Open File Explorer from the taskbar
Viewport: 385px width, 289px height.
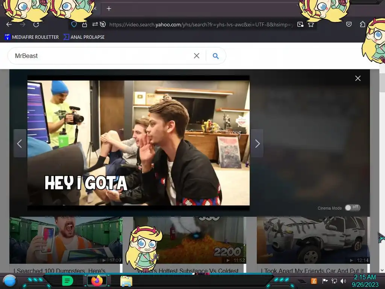[x=126, y=281]
